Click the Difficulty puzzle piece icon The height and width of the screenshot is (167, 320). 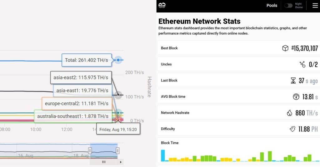click(x=292, y=129)
